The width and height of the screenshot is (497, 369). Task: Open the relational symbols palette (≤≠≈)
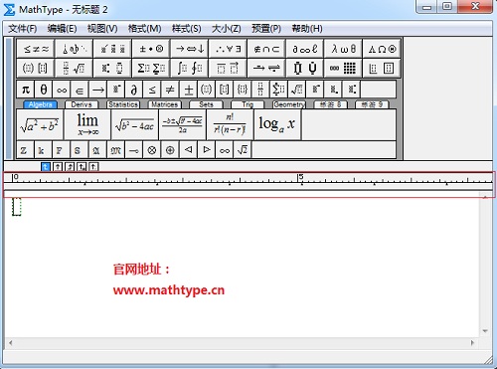point(36,49)
